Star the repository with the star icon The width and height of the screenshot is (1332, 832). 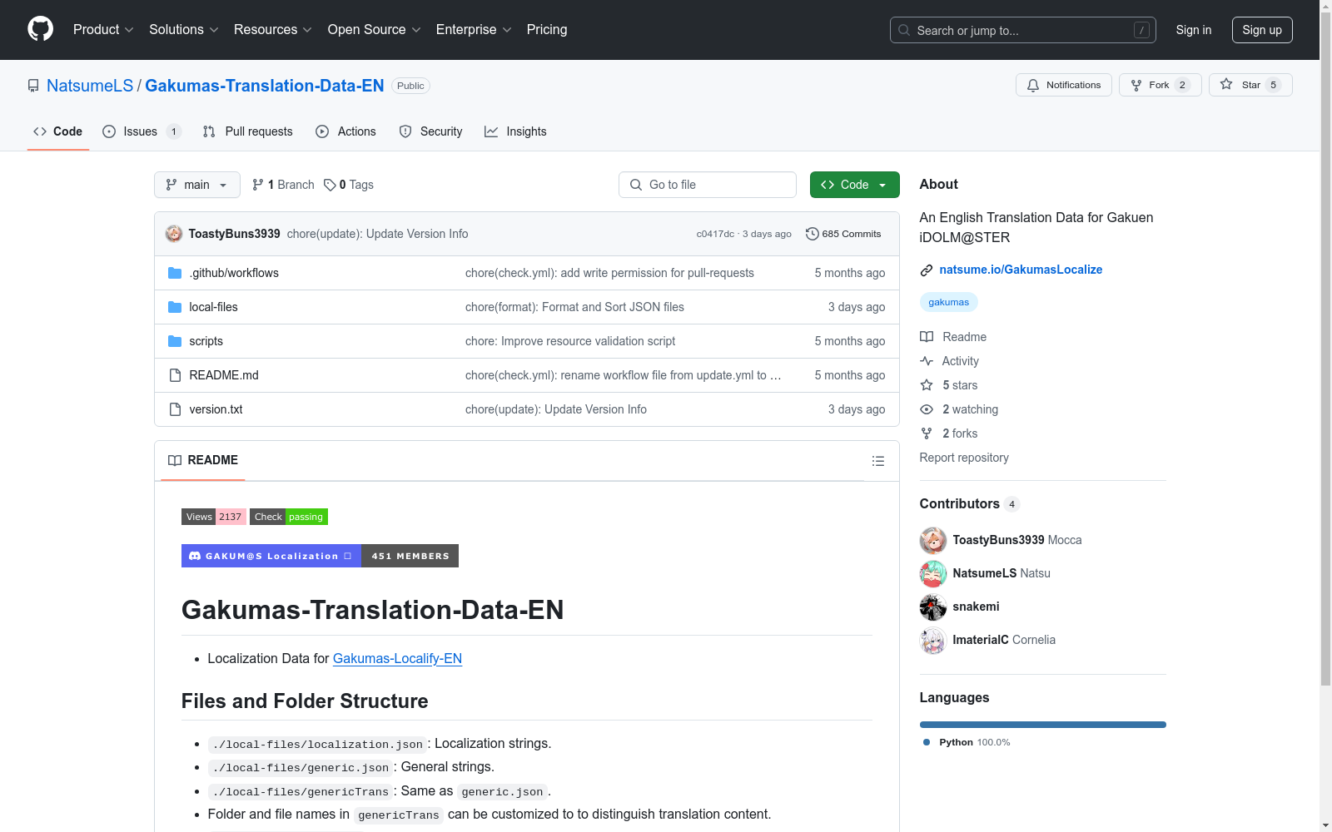point(1226,84)
